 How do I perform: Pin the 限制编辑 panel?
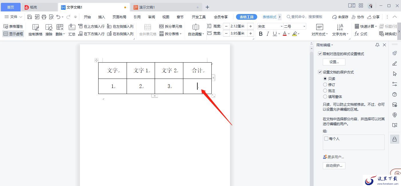pos(377,45)
